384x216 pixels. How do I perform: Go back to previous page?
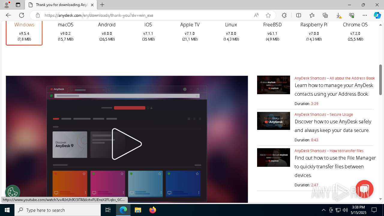point(8,15)
